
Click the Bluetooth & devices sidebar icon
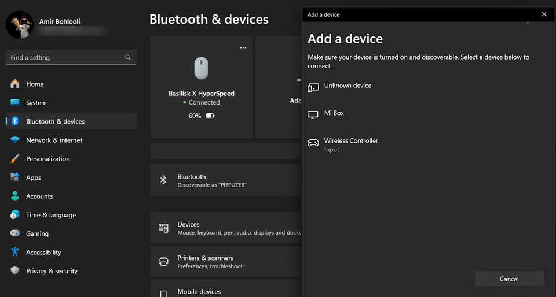pyautogui.click(x=15, y=121)
